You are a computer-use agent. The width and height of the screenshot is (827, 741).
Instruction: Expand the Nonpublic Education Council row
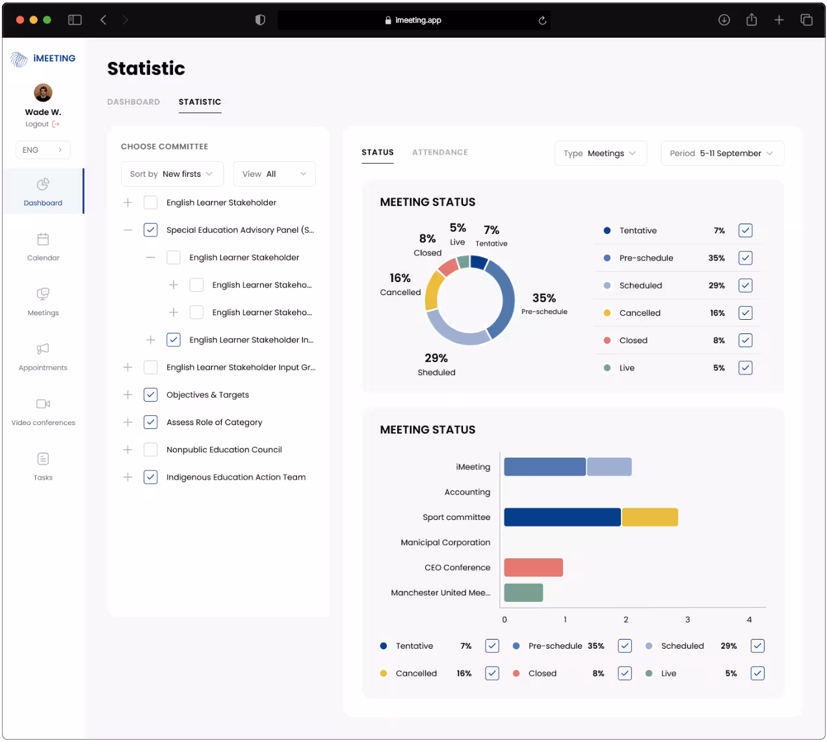(128, 450)
